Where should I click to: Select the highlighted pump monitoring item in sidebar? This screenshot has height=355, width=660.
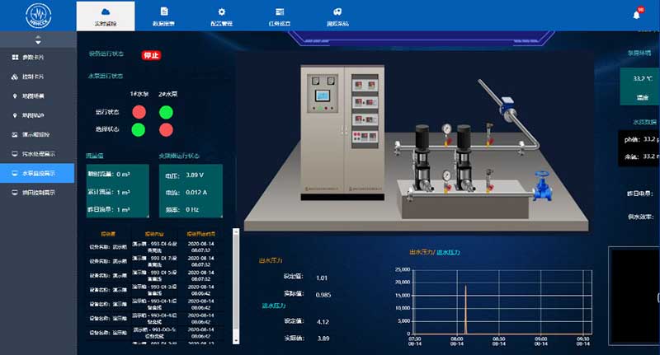(x=38, y=173)
